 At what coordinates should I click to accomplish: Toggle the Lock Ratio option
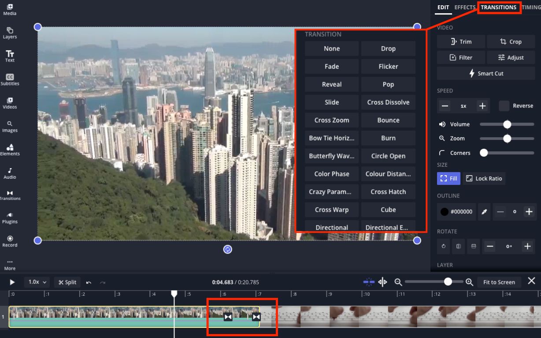tap(484, 178)
